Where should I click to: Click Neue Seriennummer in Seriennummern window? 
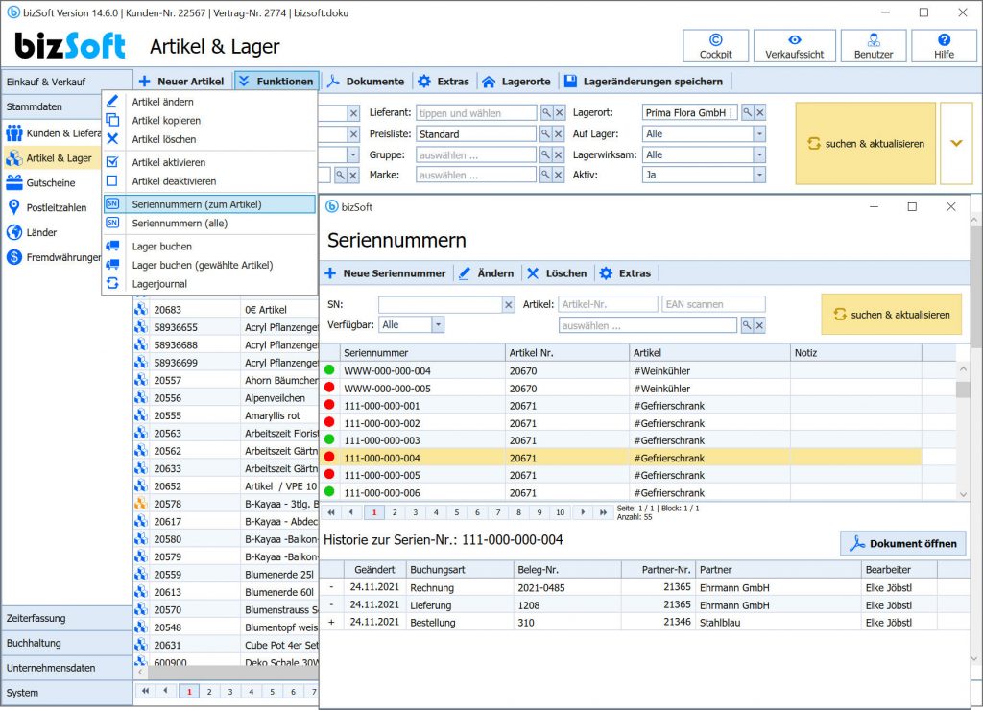coord(385,273)
